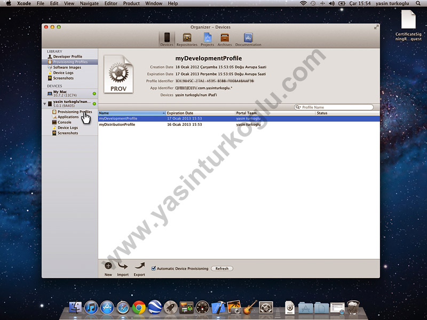The image size is (427, 320).
Task: Open the Xcode application menu
Action: click(x=24, y=4)
